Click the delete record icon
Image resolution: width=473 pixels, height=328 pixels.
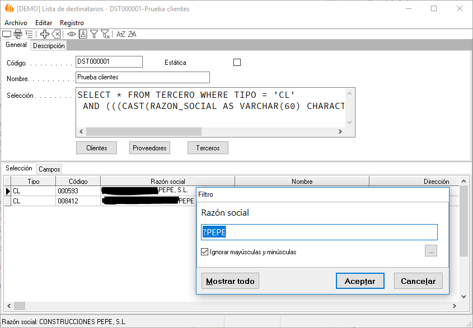point(56,34)
